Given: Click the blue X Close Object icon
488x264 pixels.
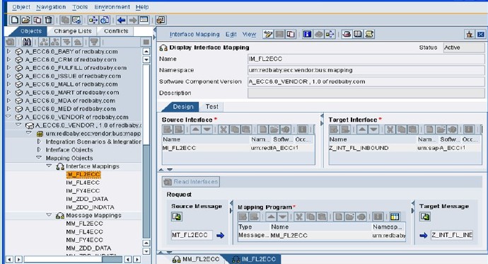Looking at the screenshot, I should (x=481, y=34).
